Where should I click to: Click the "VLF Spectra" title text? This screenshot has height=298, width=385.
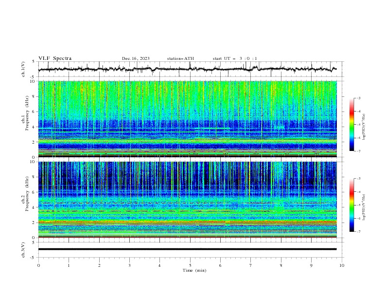click(55, 58)
